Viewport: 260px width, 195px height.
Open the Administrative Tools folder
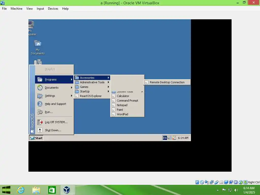point(92,82)
